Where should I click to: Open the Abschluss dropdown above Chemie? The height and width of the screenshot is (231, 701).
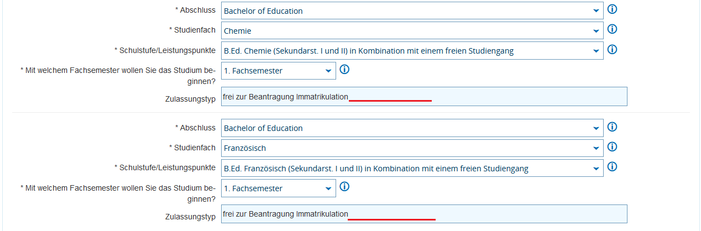412,11
